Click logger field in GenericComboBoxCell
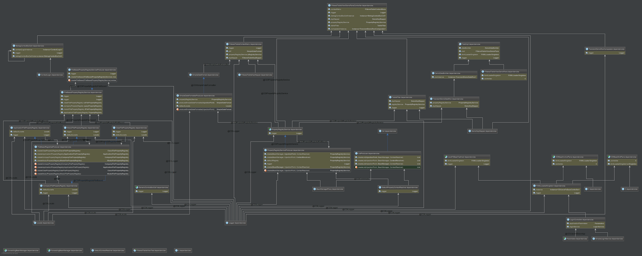The image size is (642, 256). click(152, 191)
